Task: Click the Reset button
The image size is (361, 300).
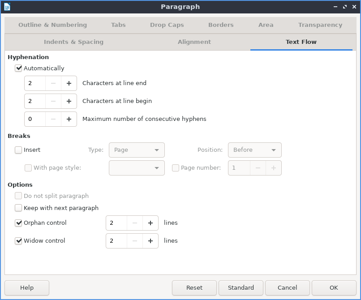Action: pos(194,288)
